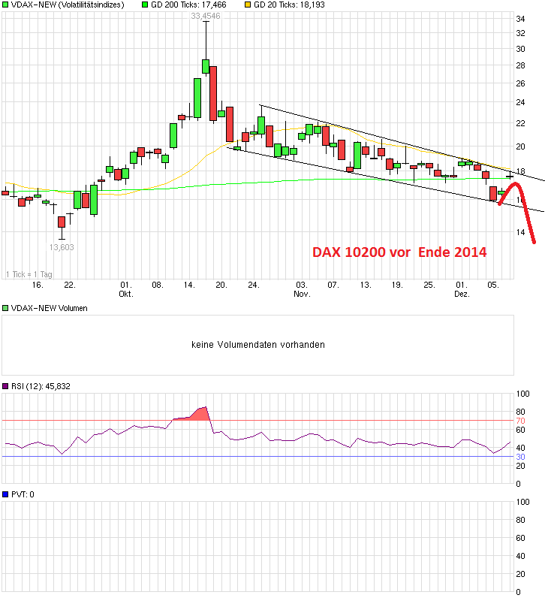
Task: Click the '05.' date axis label
Action: (x=493, y=285)
